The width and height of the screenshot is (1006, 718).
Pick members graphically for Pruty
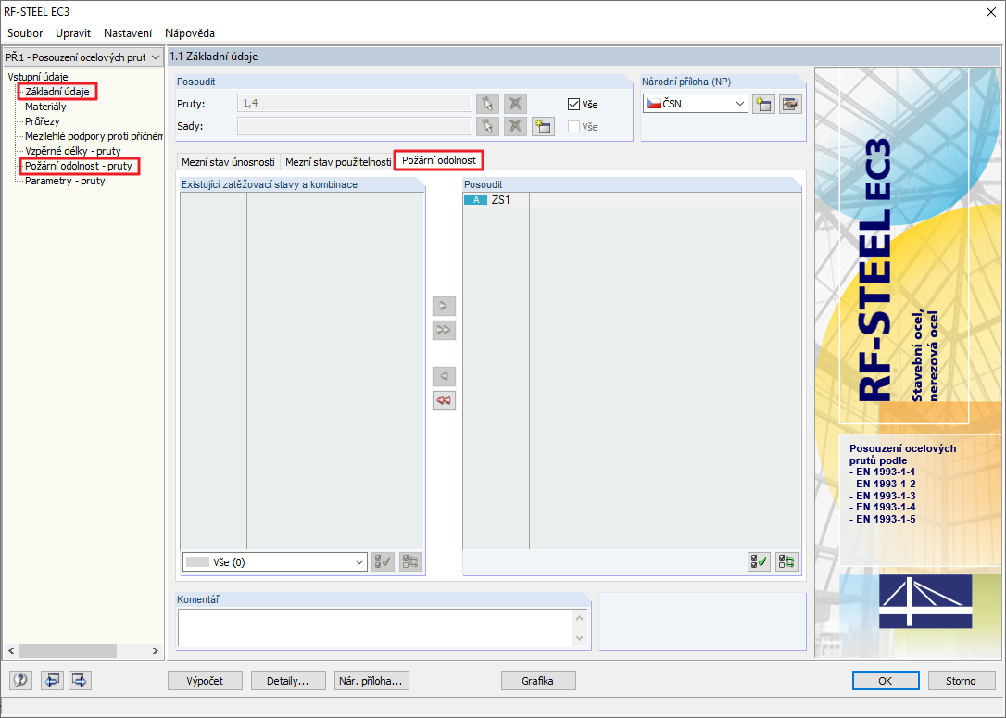click(x=487, y=104)
